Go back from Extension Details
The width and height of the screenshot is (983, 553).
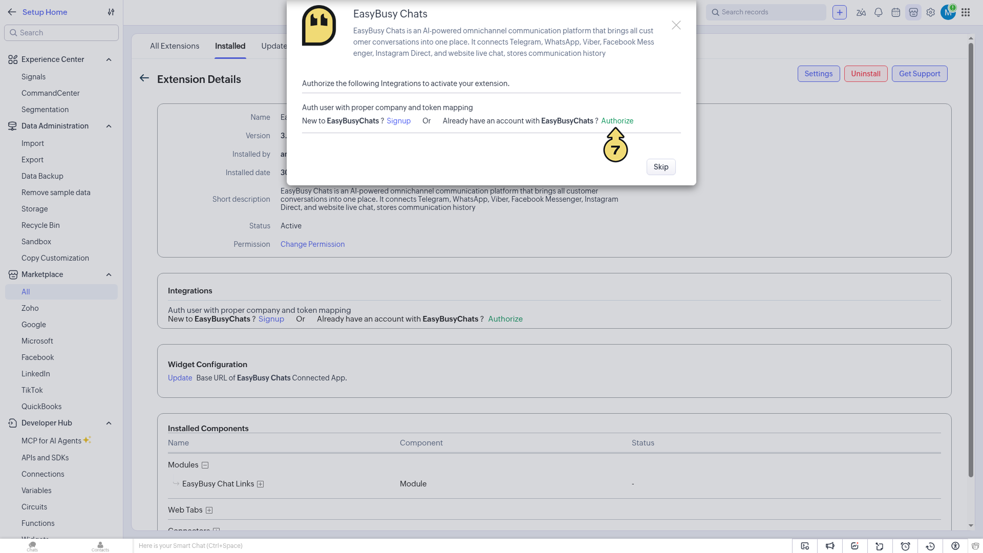point(144,78)
